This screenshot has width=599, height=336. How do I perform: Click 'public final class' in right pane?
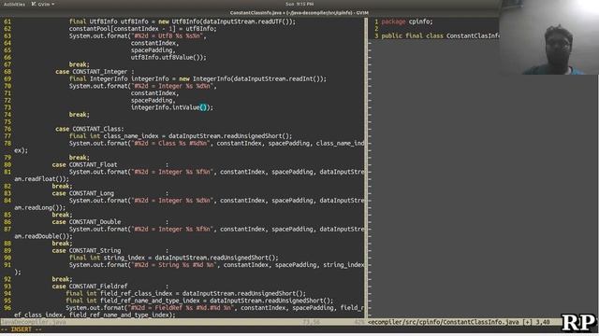[x=412, y=36]
